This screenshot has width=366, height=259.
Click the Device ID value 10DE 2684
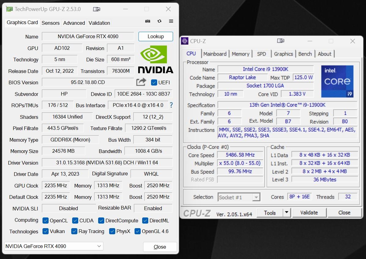143,94
